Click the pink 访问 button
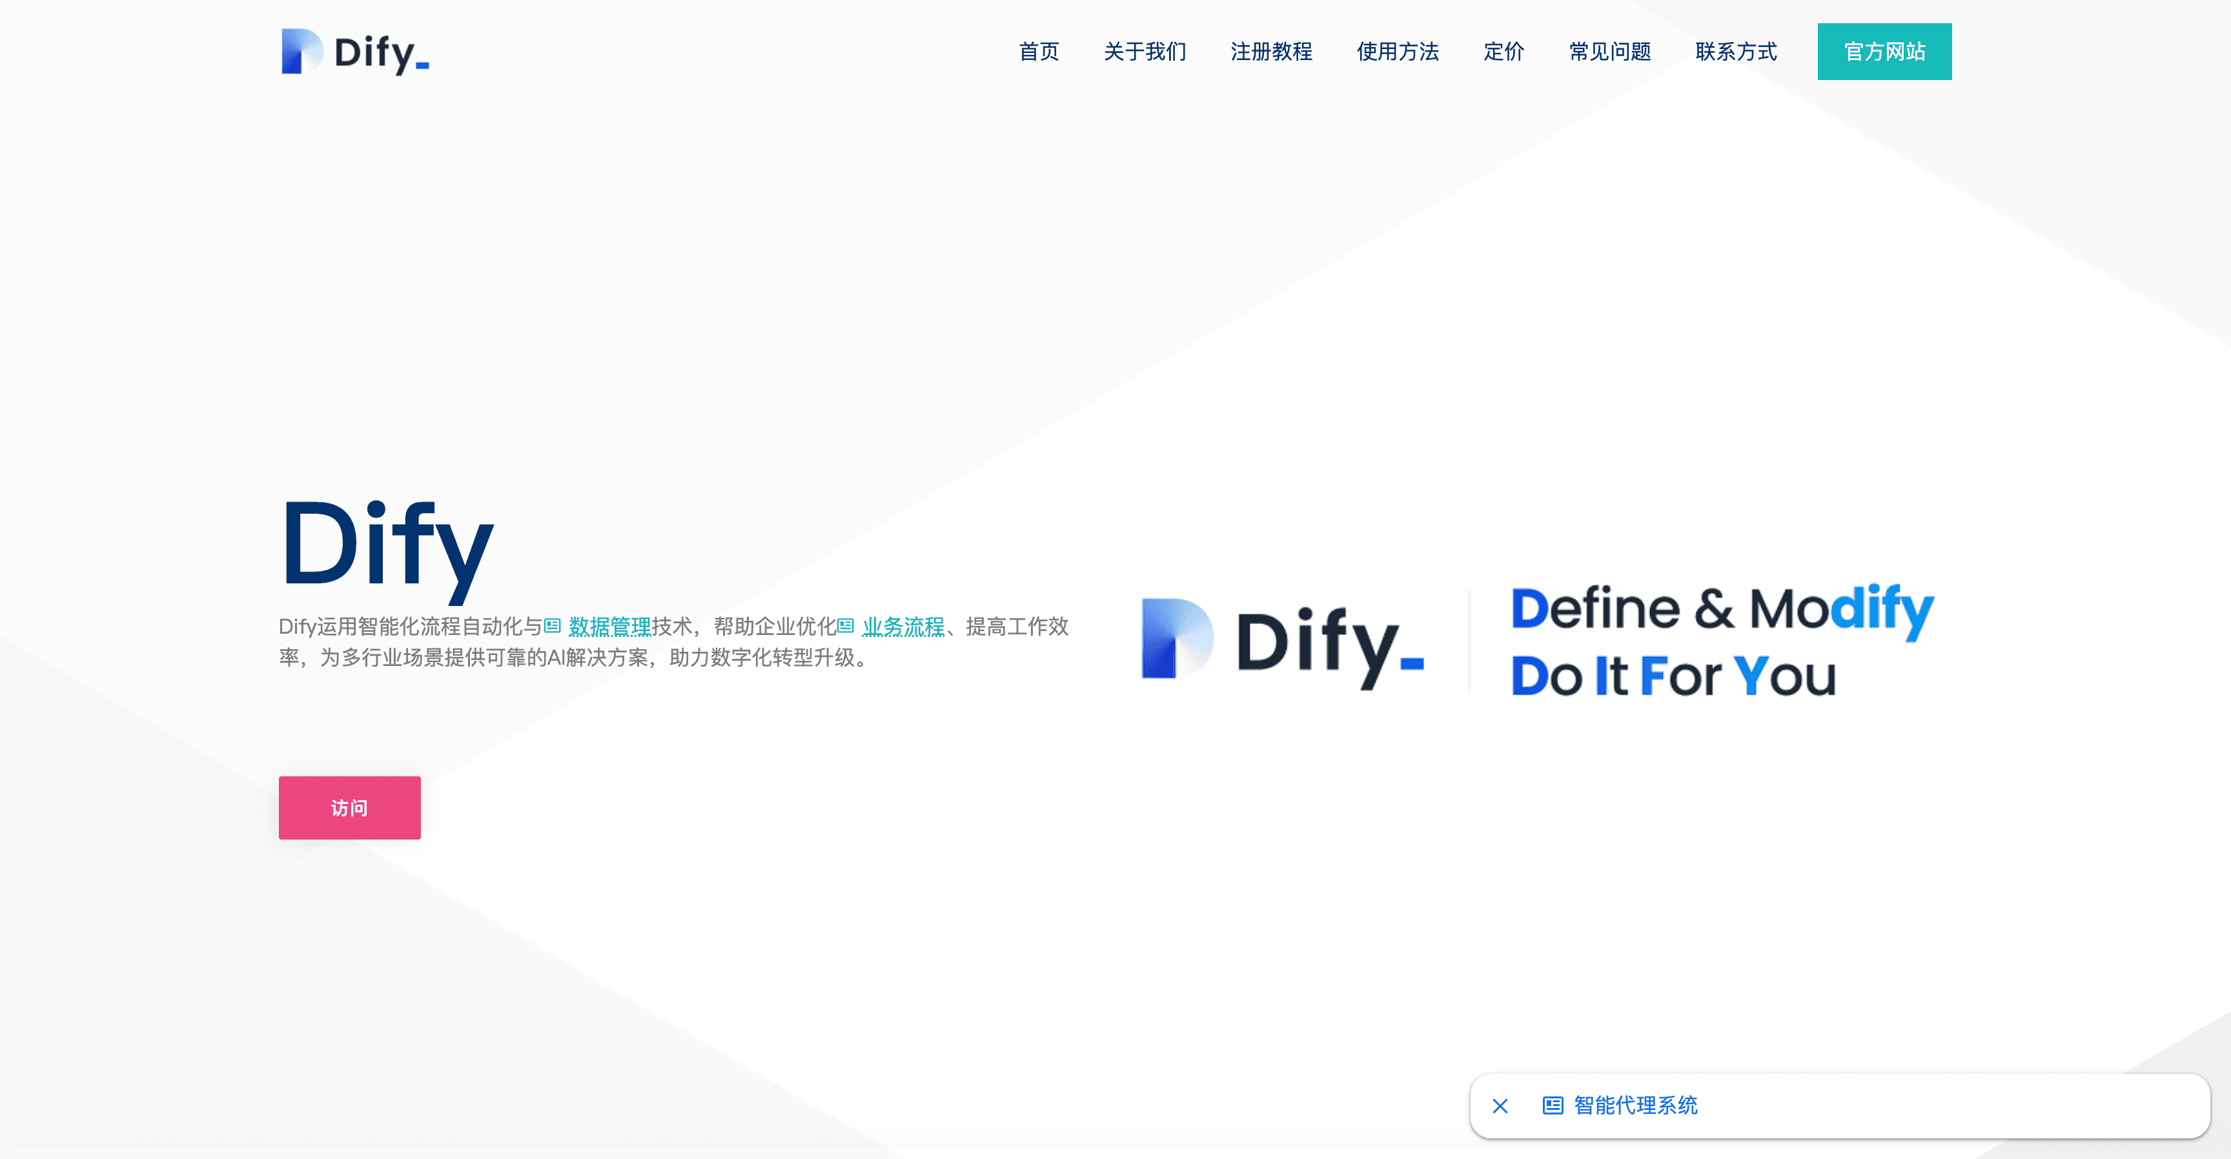The height and width of the screenshot is (1159, 2231). pyautogui.click(x=349, y=807)
